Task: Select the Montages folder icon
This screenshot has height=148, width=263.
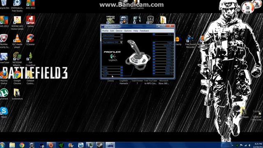Action: tap(244, 112)
